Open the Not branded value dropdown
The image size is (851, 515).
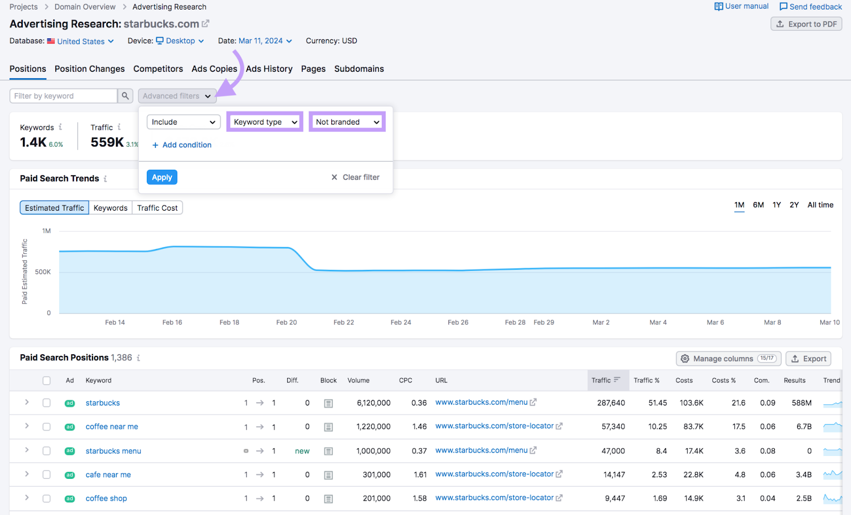tap(346, 121)
